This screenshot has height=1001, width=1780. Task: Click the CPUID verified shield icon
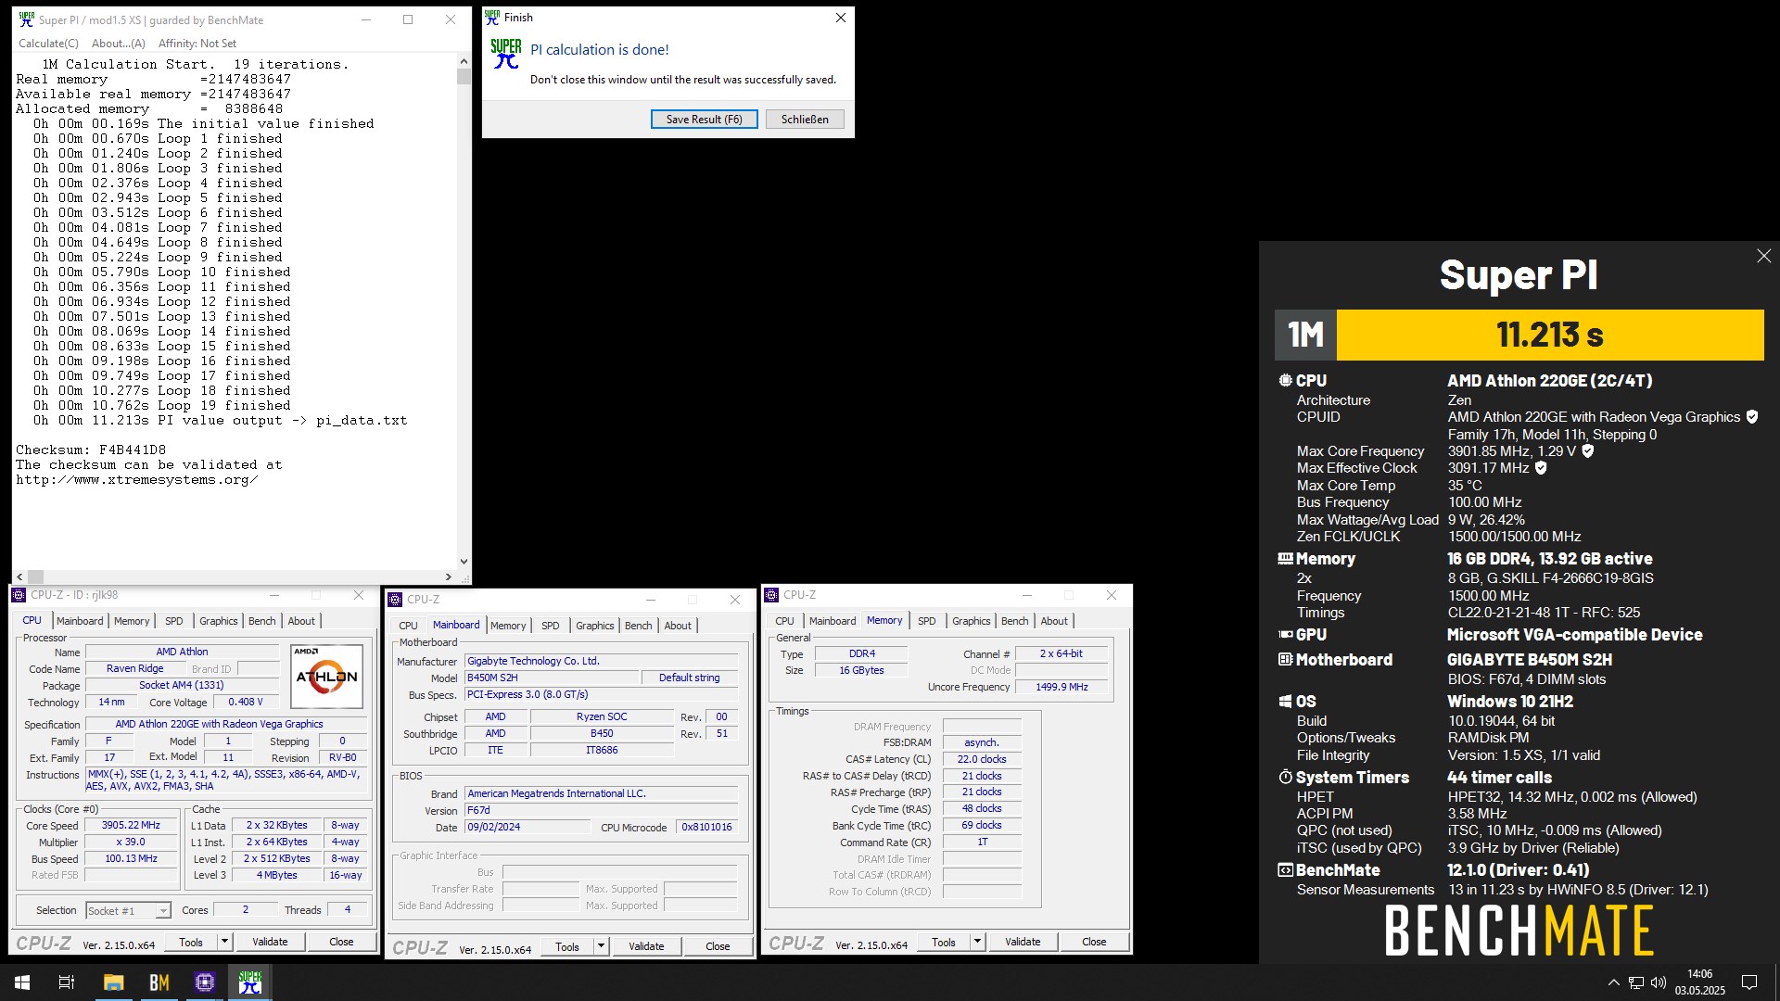(x=1752, y=417)
